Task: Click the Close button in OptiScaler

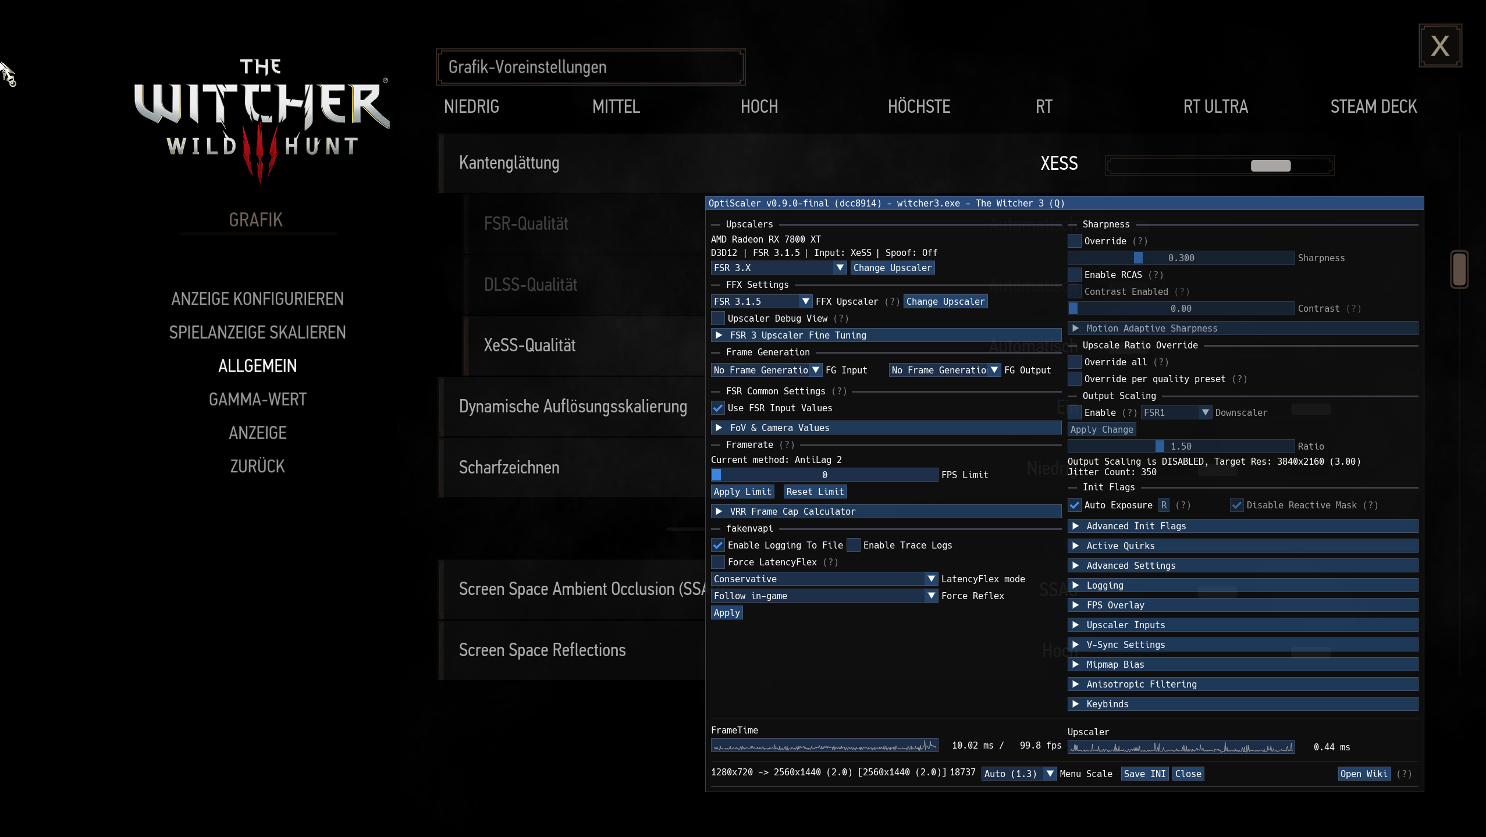Action: (1188, 774)
